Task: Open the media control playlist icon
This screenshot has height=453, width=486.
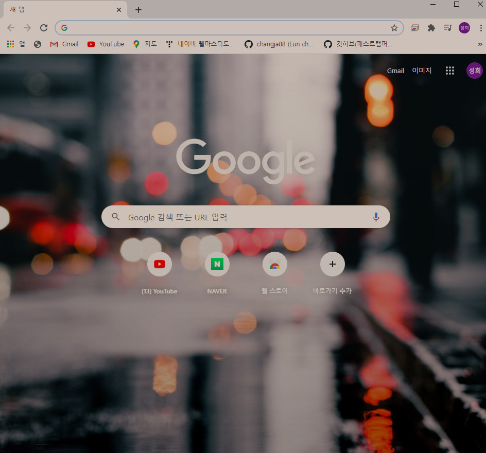Action: [447, 28]
